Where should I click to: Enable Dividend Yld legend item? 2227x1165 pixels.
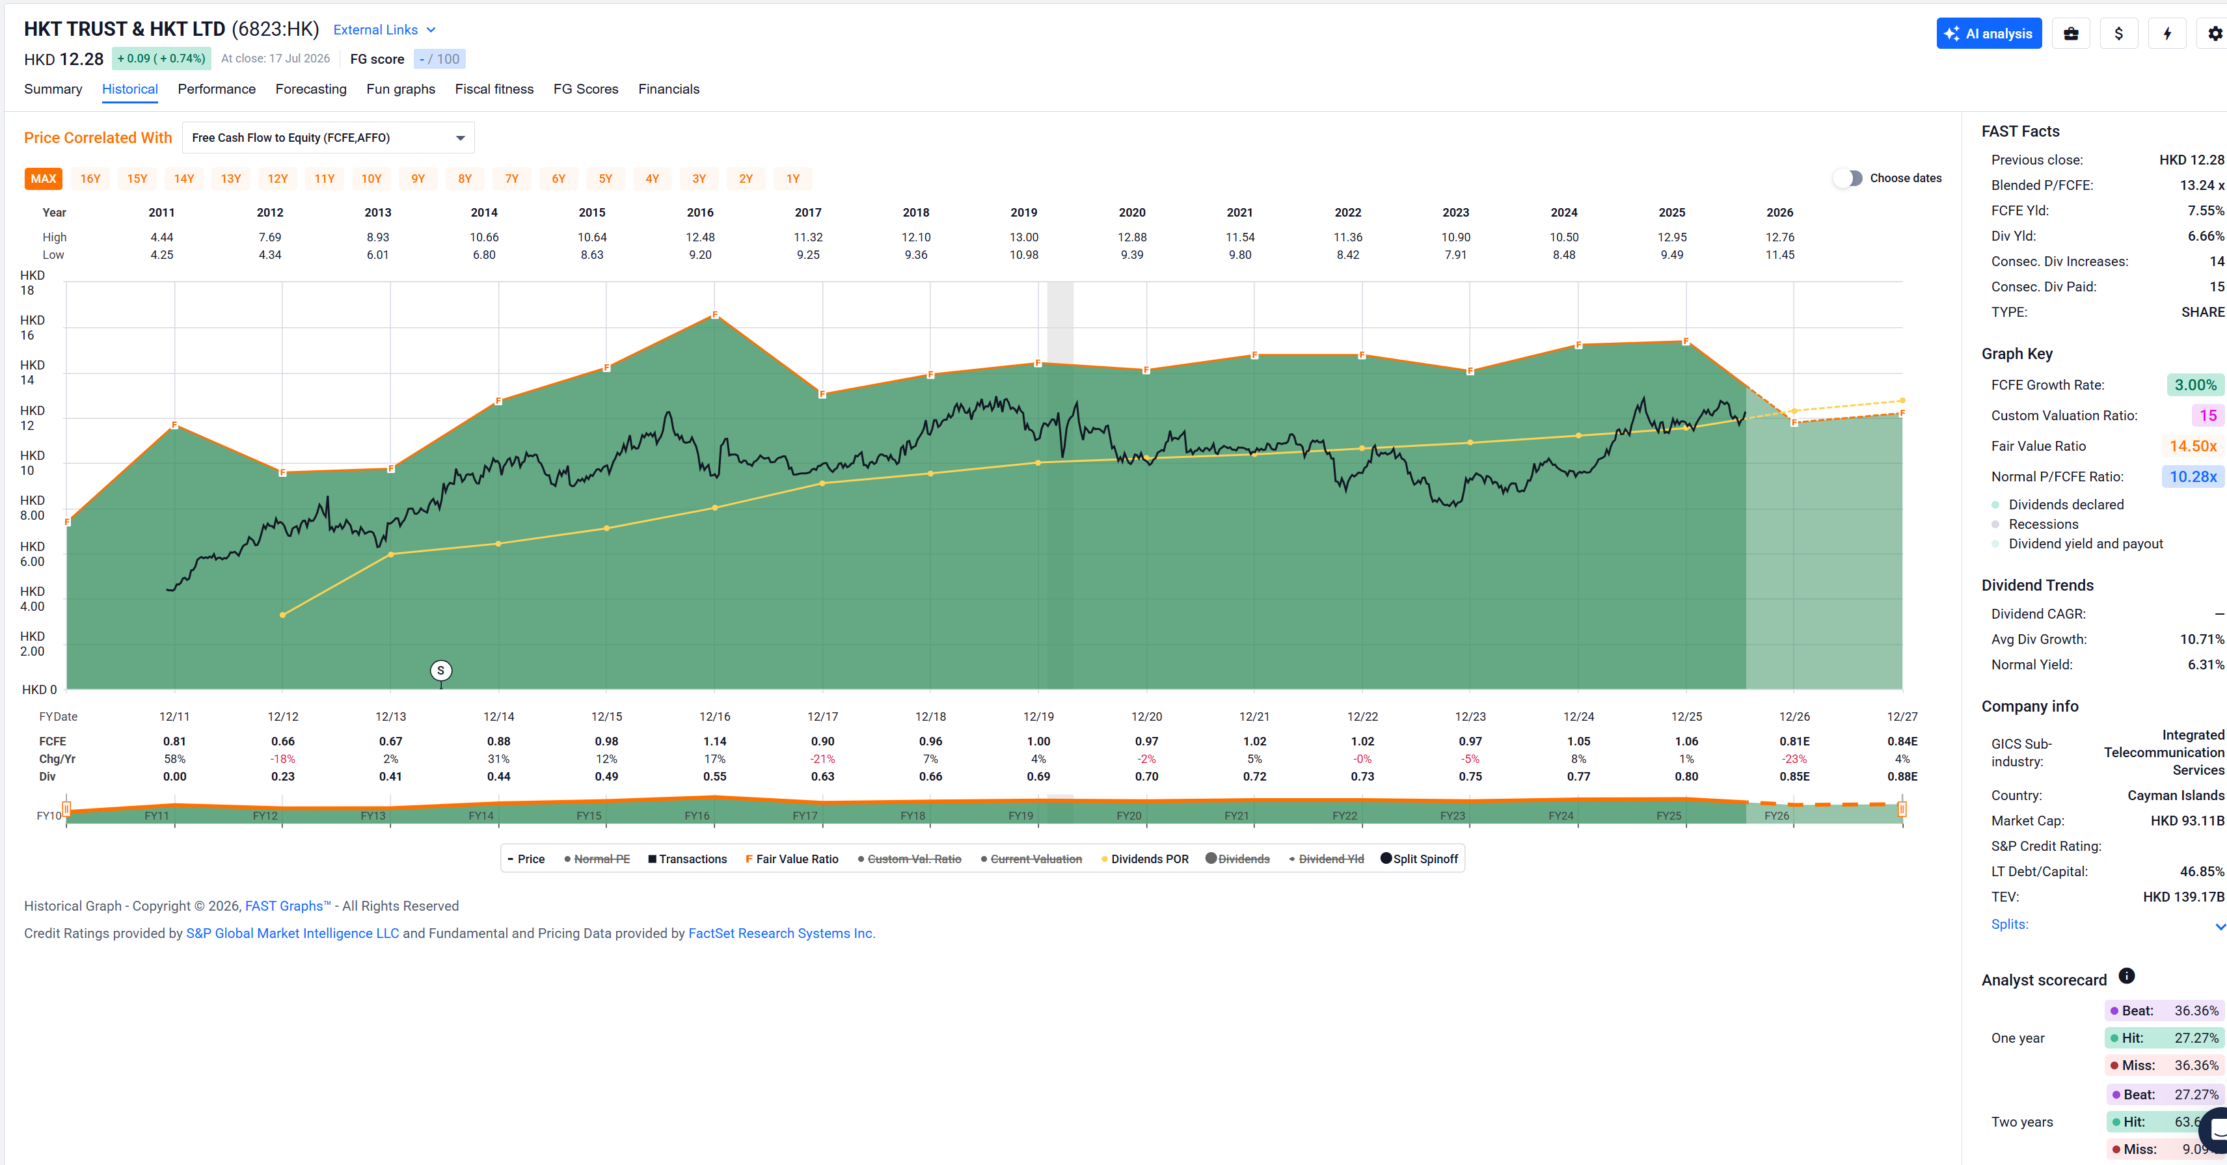click(x=1326, y=859)
